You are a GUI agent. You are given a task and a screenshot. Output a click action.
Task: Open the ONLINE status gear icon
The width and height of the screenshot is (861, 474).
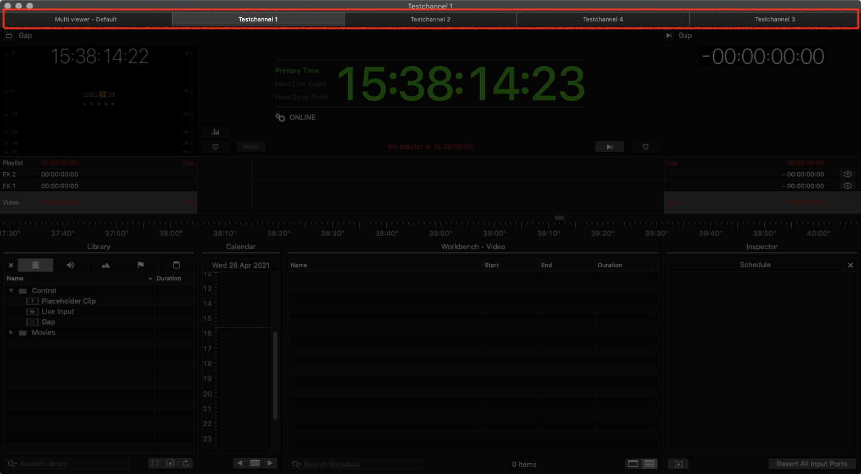[x=280, y=117]
